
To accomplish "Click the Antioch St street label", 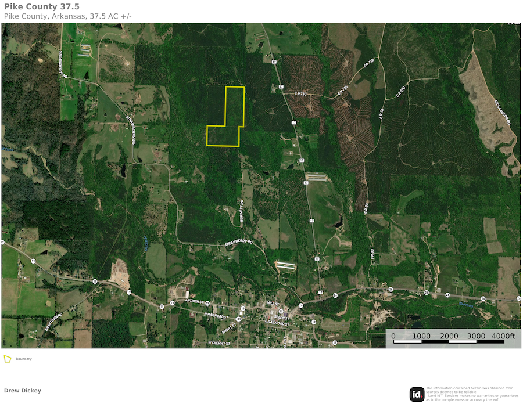I will 192,301.
